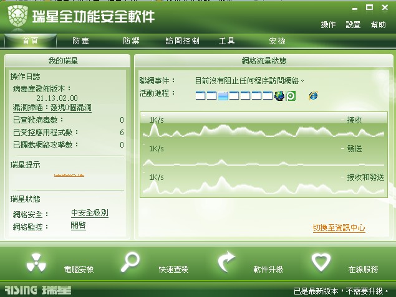396x297 pixels.
Task: Open the 首頁 tab
Action: pos(31,41)
